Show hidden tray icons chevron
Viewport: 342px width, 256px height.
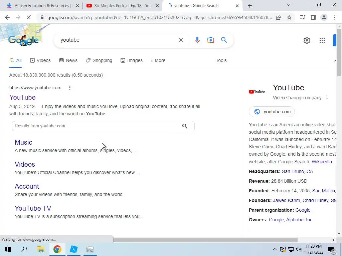point(275,249)
